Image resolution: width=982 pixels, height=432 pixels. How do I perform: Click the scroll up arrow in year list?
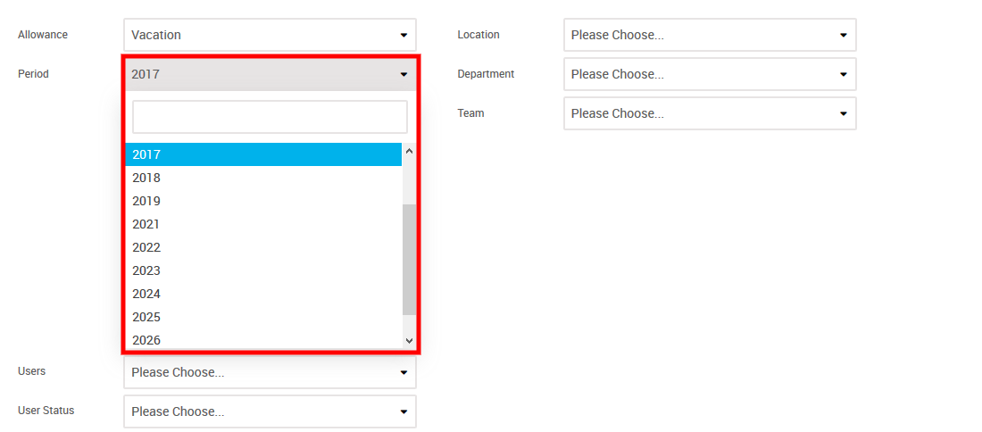(x=410, y=151)
